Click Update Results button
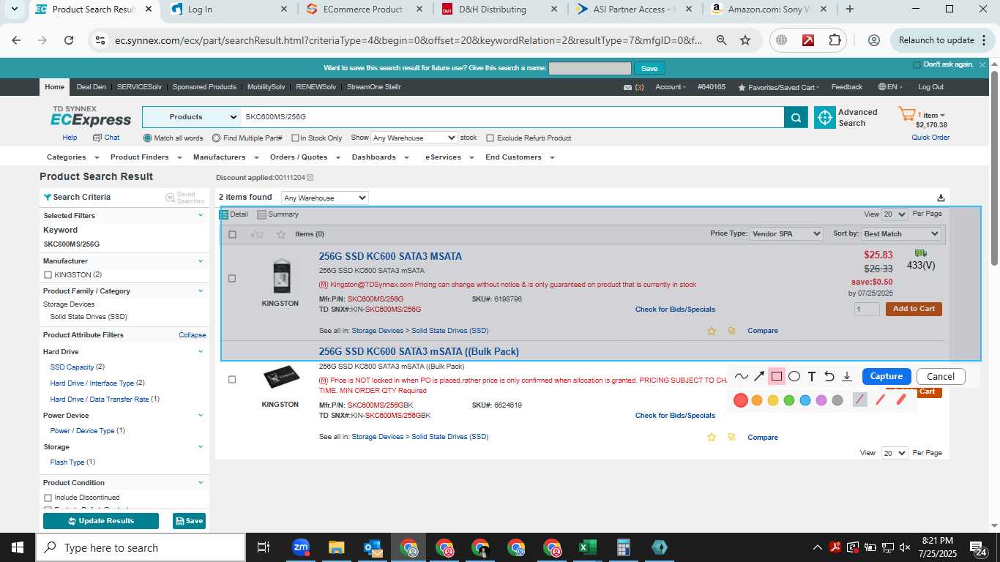The image size is (1000, 562). pos(101,521)
